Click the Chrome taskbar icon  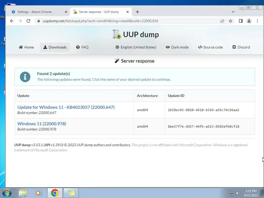[55, 193]
